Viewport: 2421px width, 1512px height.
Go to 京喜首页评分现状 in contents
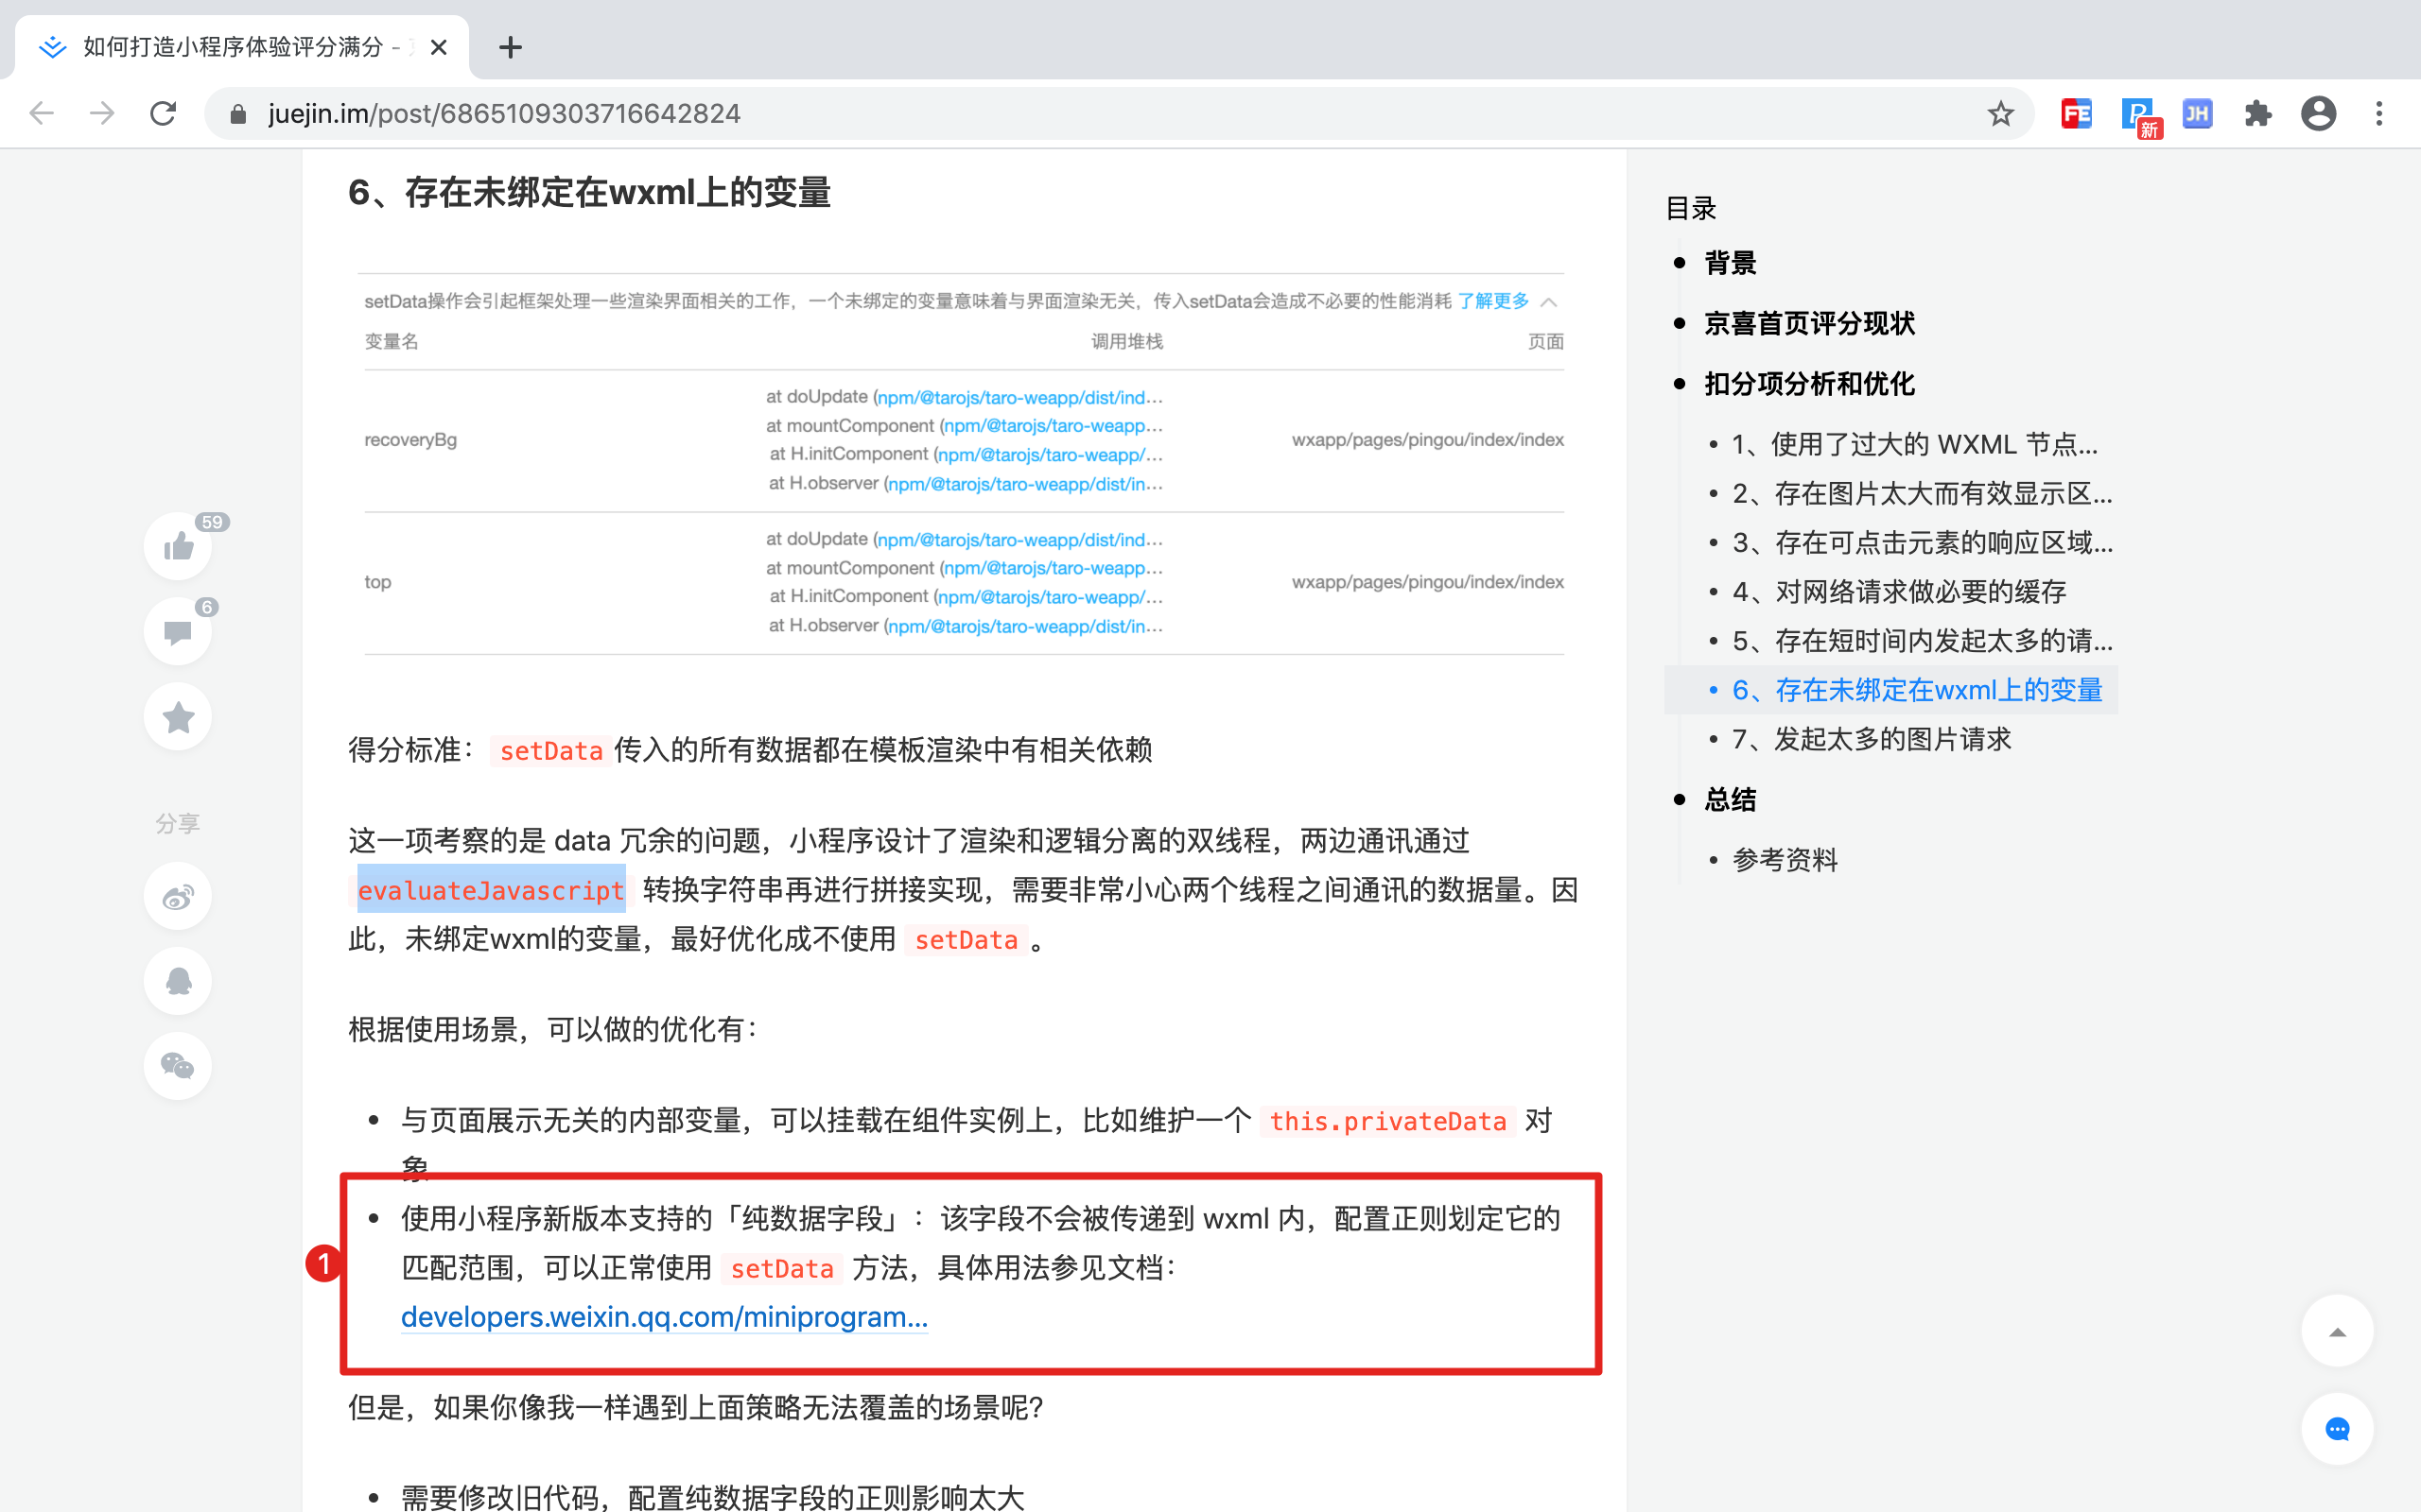1809,323
